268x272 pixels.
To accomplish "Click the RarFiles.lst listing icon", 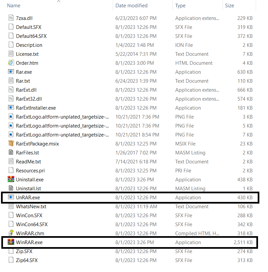I will click(11, 152).
